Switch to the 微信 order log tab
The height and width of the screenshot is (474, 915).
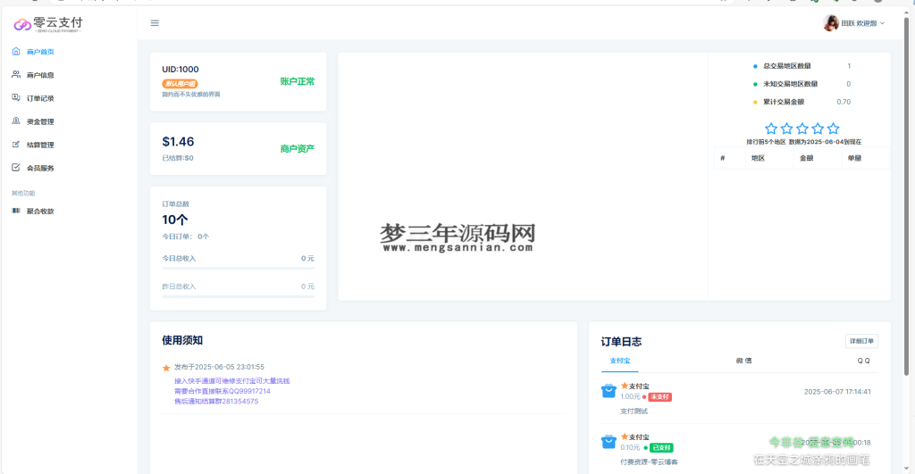(743, 361)
